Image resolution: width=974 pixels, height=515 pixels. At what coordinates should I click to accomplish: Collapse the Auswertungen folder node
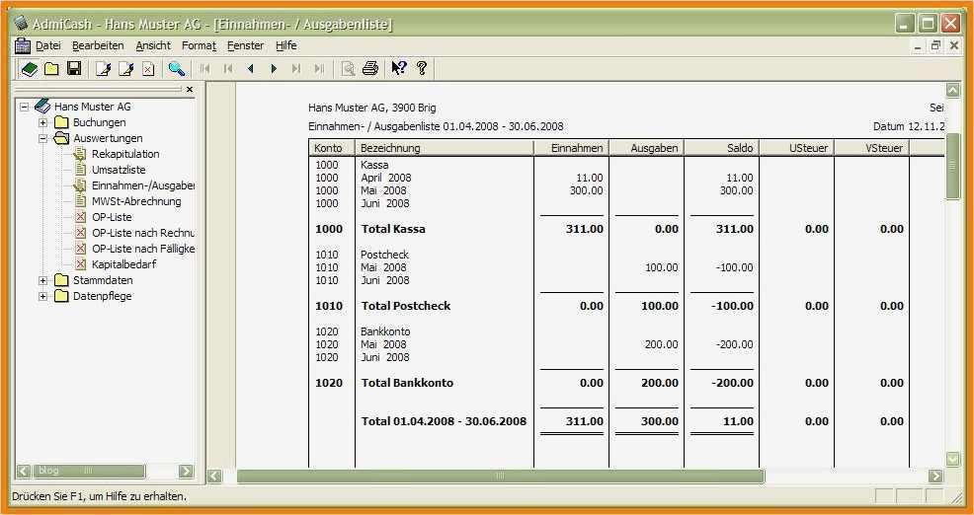pyautogui.click(x=42, y=138)
